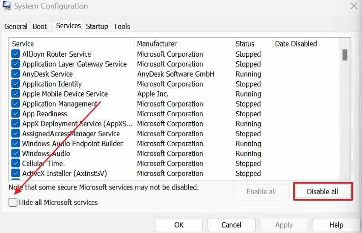Sort by the Status column header

[x=253, y=43]
